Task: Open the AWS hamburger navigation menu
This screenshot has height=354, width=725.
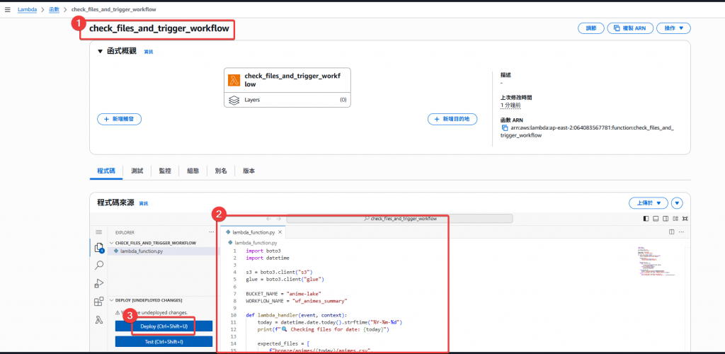Action: pos(7,10)
